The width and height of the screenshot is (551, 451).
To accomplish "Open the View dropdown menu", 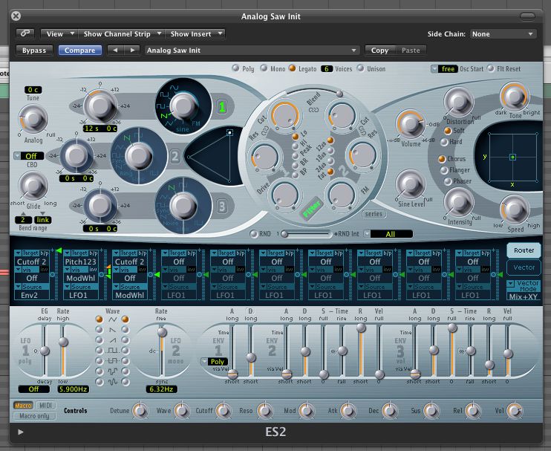I will (x=59, y=33).
